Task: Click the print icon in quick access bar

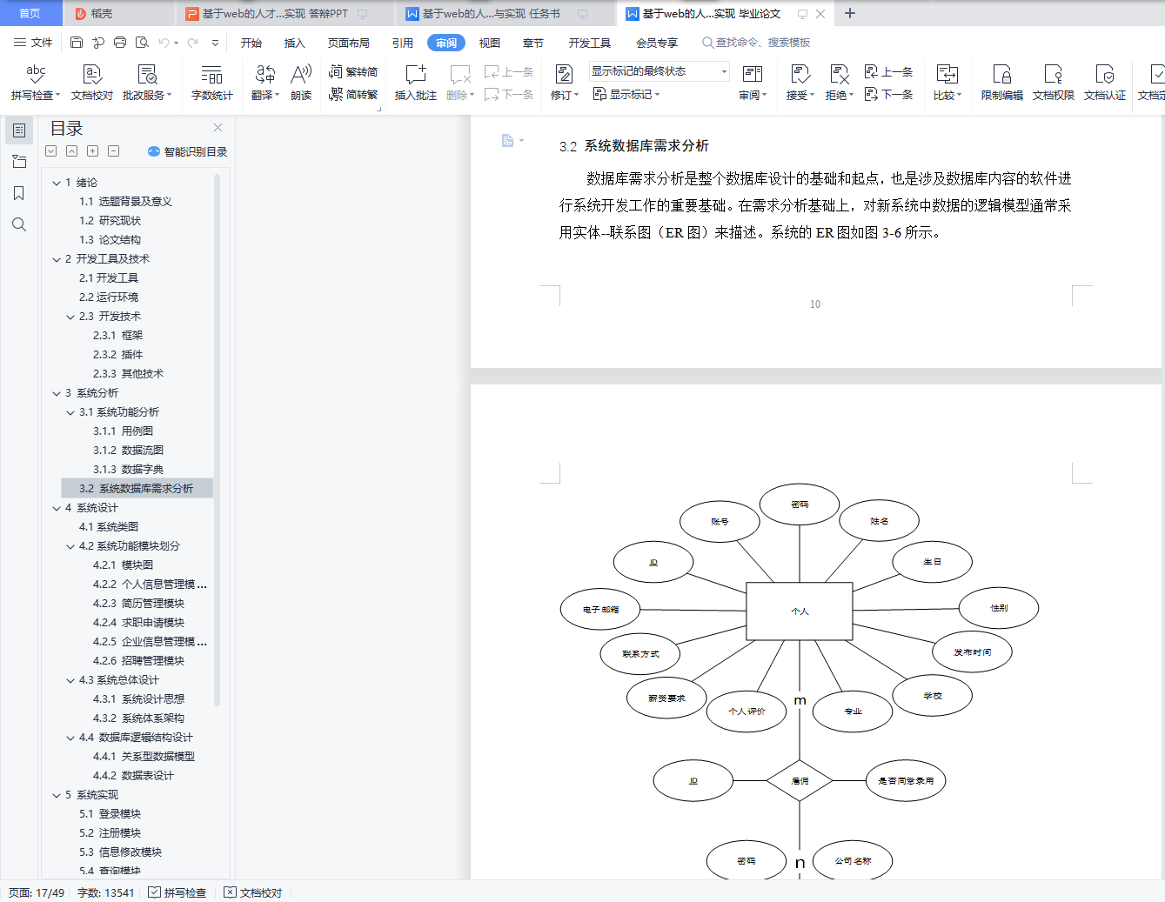Action: click(x=120, y=43)
